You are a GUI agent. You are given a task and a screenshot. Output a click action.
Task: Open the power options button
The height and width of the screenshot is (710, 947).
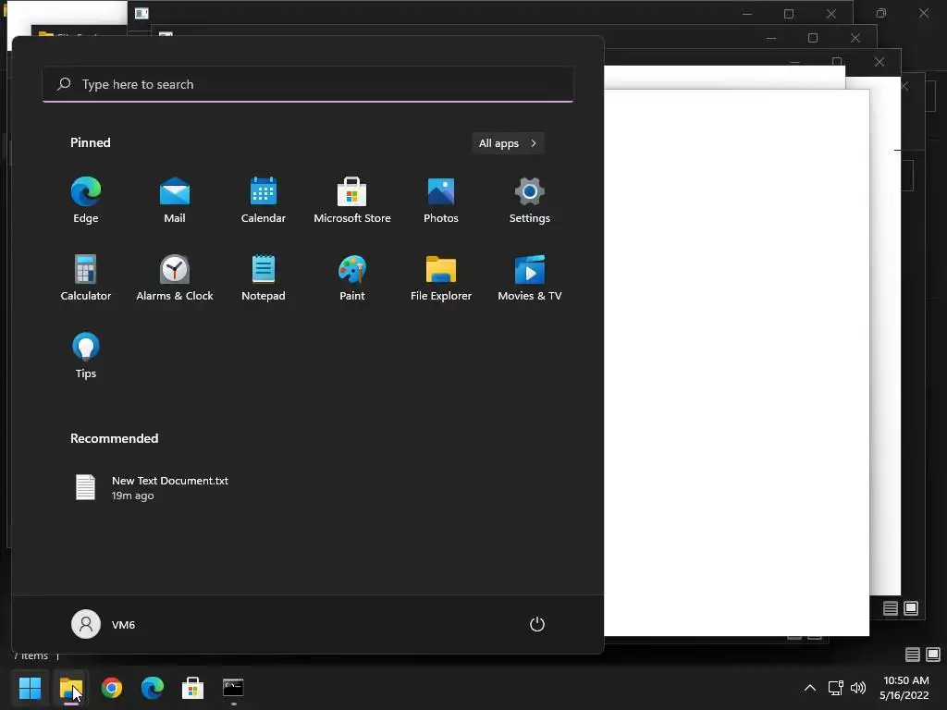pos(537,624)
